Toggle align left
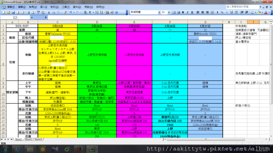Viewport: 273px width, 153px height. [x=198, y=12]
